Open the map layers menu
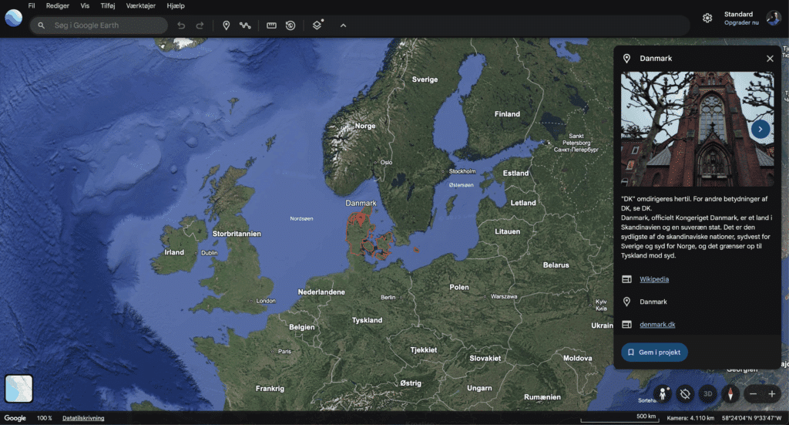 point(317,25)
